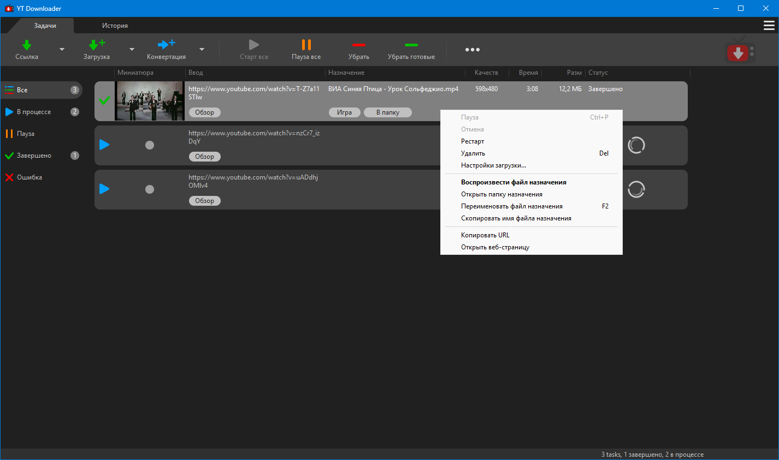Viewport: 779px width, 460px height.
Task: Click the orange Пауза все icon
Action: click(306, 45)
